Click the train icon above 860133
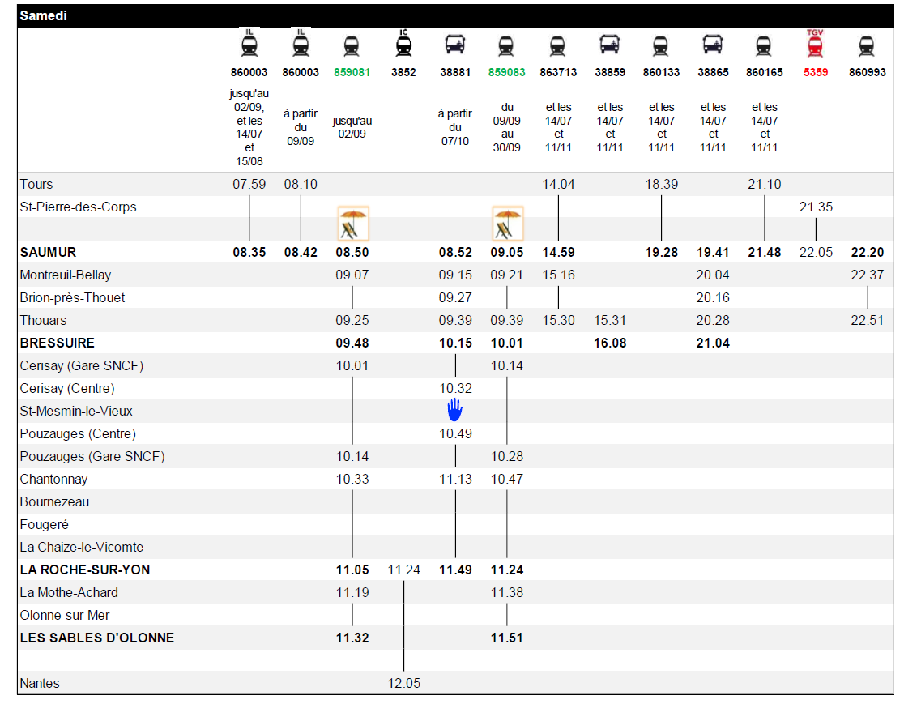Image resolution: width=904 pixels, height=704 pixels. click(x=661, y=46)
